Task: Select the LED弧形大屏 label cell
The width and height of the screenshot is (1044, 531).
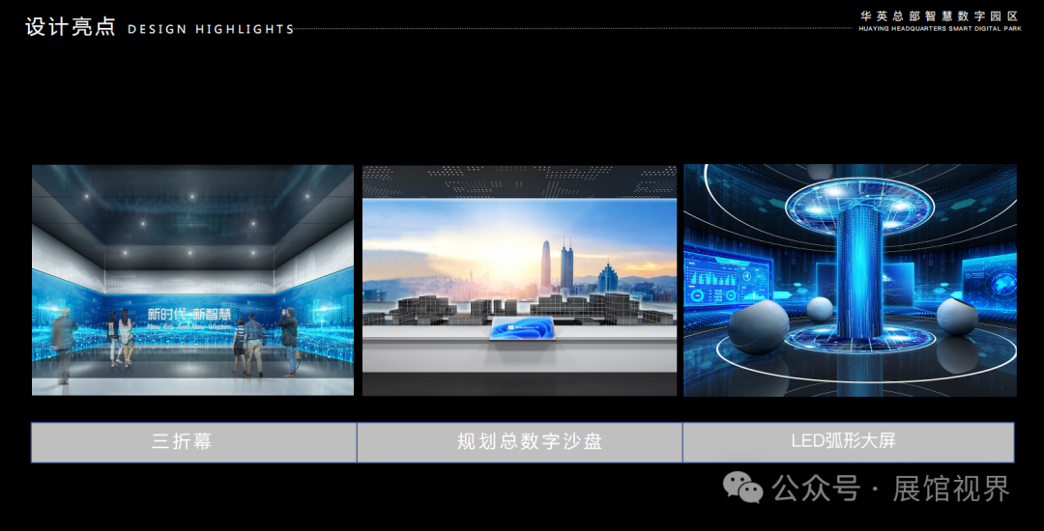Action: click(848, 442)
